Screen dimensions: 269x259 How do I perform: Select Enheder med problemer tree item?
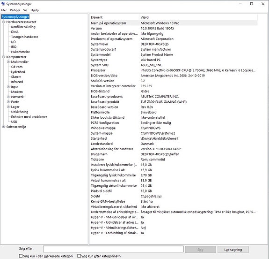[29, 117]
